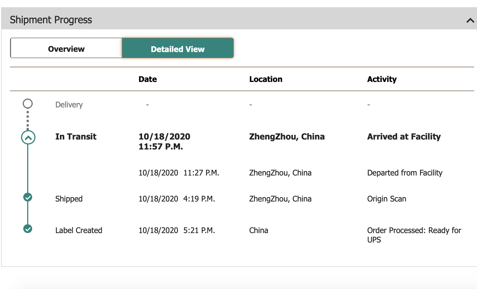Switch to the Overview tab
This screenshot has width=477, height=289.
66,49
